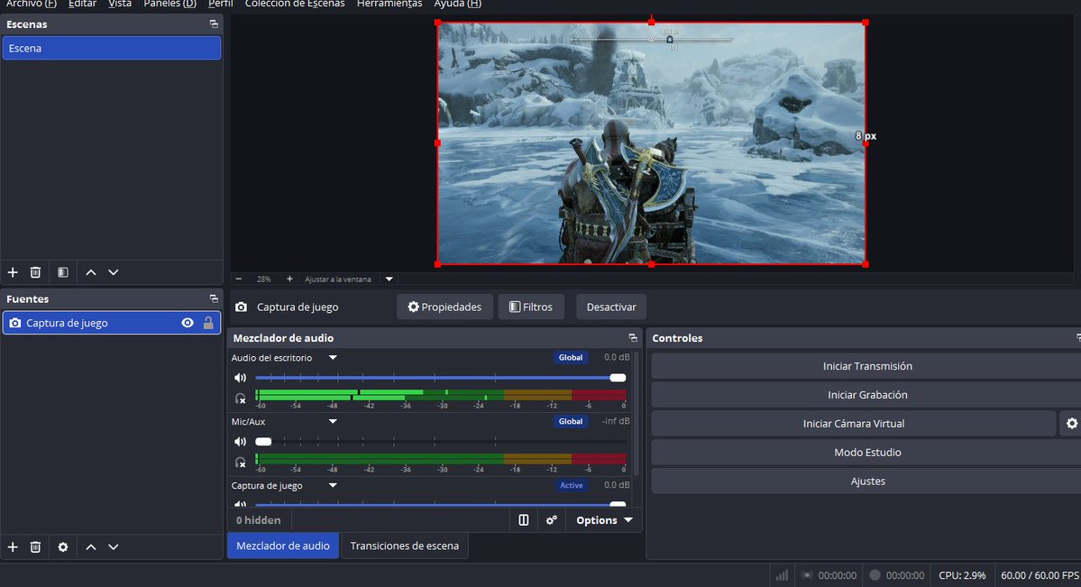Click the streaming time indicator icon
The height and width of the screenshot is (587, 1081).
coord(807,575)
